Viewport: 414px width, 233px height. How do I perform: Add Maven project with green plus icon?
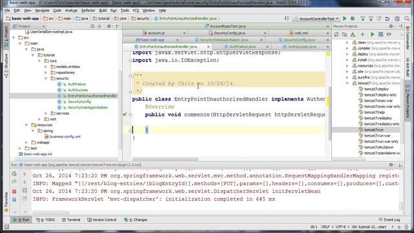tap(362, 34)
